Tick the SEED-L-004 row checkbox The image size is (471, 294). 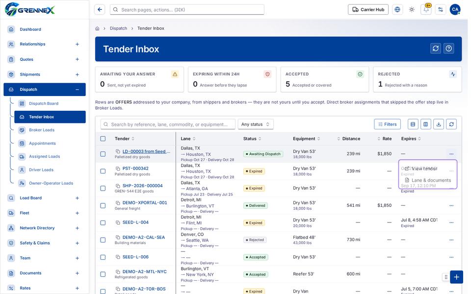pos(103,222)
